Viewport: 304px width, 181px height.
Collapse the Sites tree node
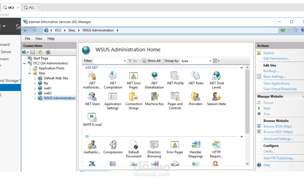(30, 73)
